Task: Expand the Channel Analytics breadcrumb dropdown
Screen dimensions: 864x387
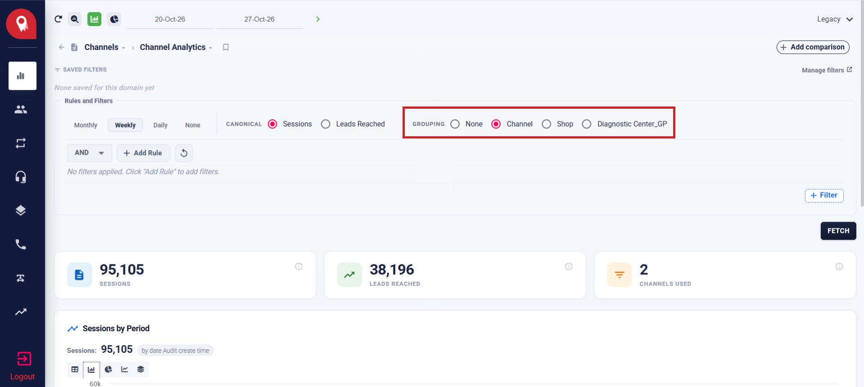Action: 210,48
